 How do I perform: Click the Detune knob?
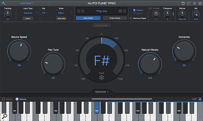[182, 14]
